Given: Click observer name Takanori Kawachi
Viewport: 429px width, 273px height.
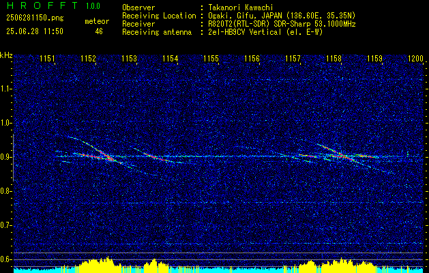Looking at the screenshot, I should coord(239,8).
